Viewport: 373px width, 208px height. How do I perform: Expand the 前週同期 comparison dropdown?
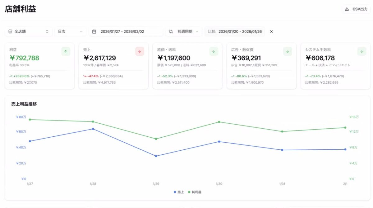(184, 32)
